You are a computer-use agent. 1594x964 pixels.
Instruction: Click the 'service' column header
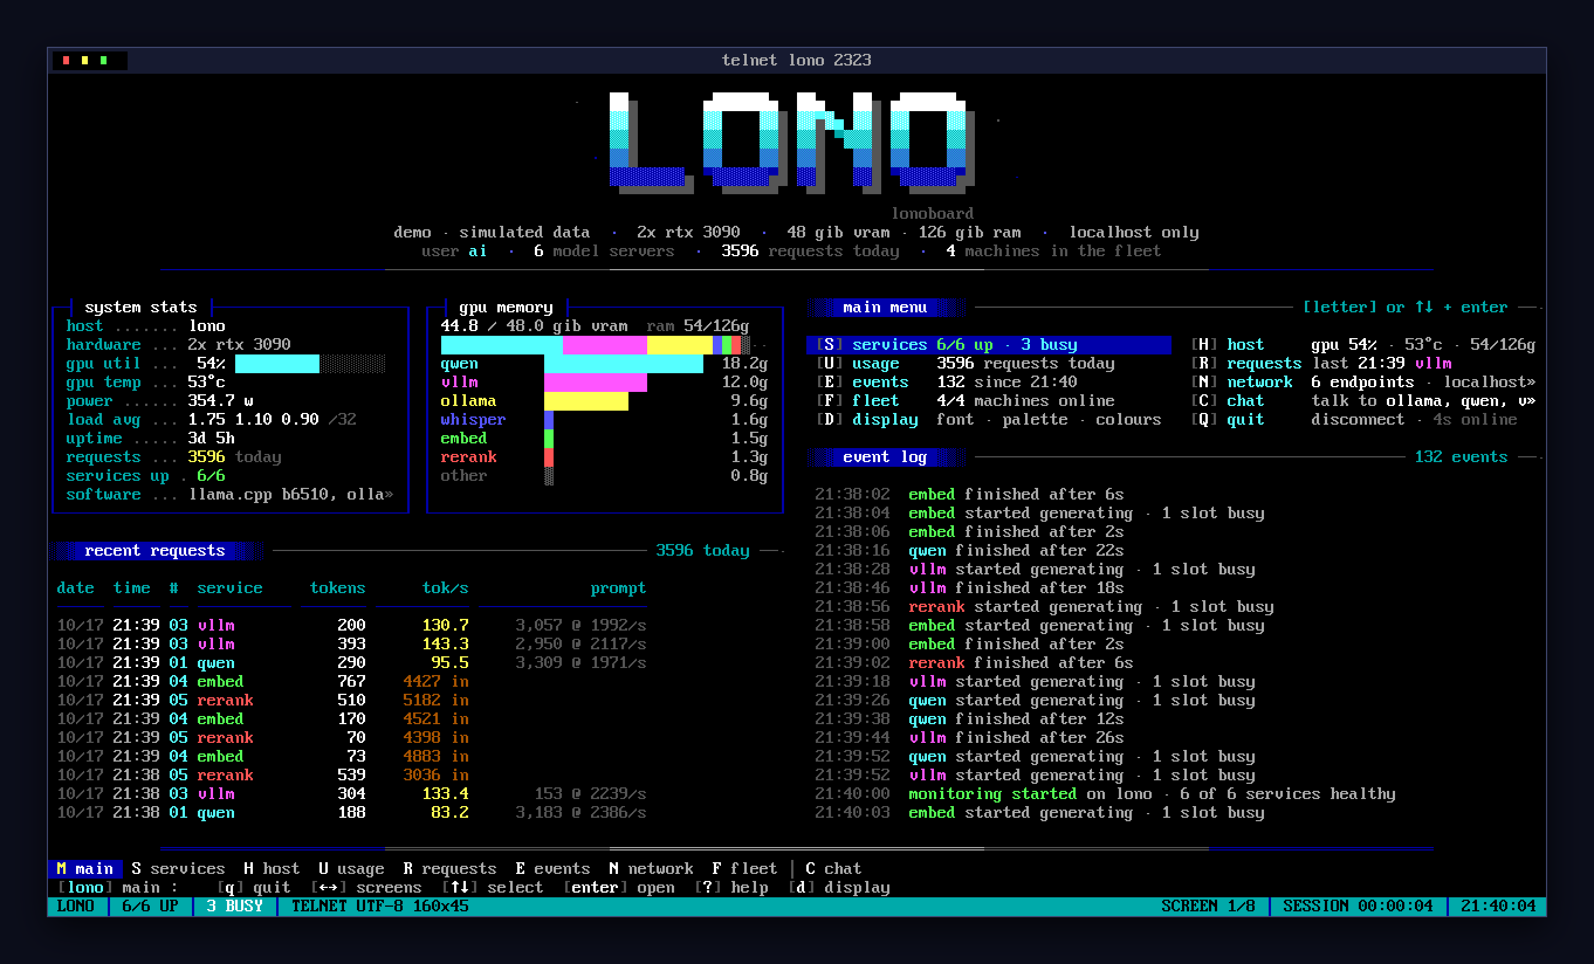pyautogui.click(x=229, y=588)
